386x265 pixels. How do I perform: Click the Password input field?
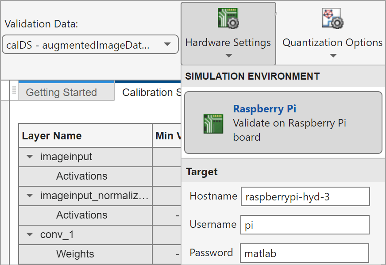[x=305, y=253]
